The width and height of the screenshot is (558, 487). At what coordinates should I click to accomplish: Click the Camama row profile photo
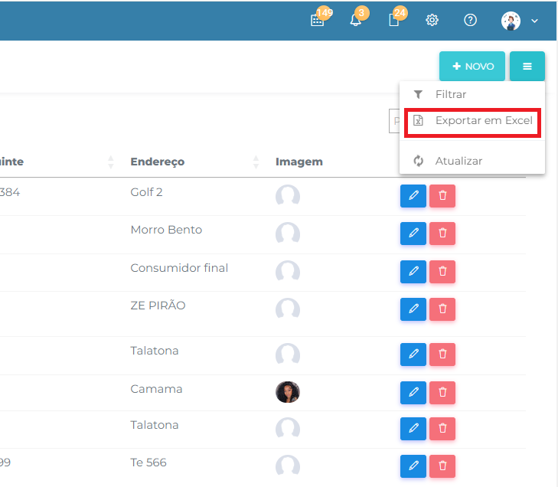click(x=288, y=392)
